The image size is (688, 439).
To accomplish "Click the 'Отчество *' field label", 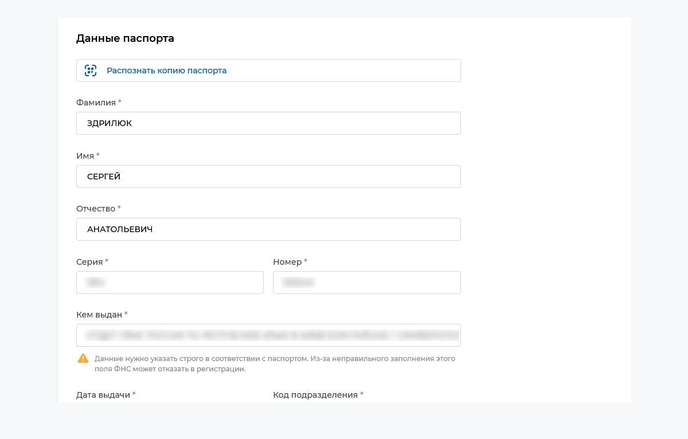I will 96,209.
